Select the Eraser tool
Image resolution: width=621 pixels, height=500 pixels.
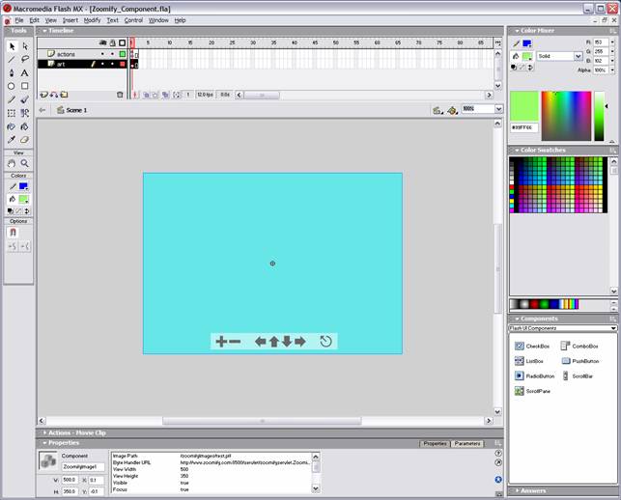pos(25,140)
